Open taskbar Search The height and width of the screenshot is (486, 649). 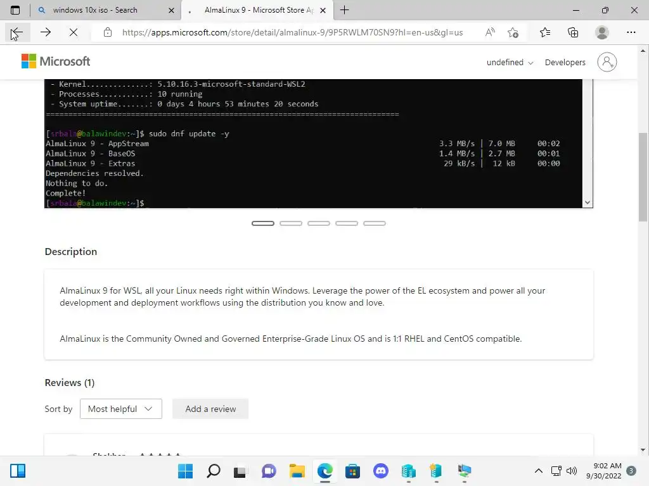(213, 471)
